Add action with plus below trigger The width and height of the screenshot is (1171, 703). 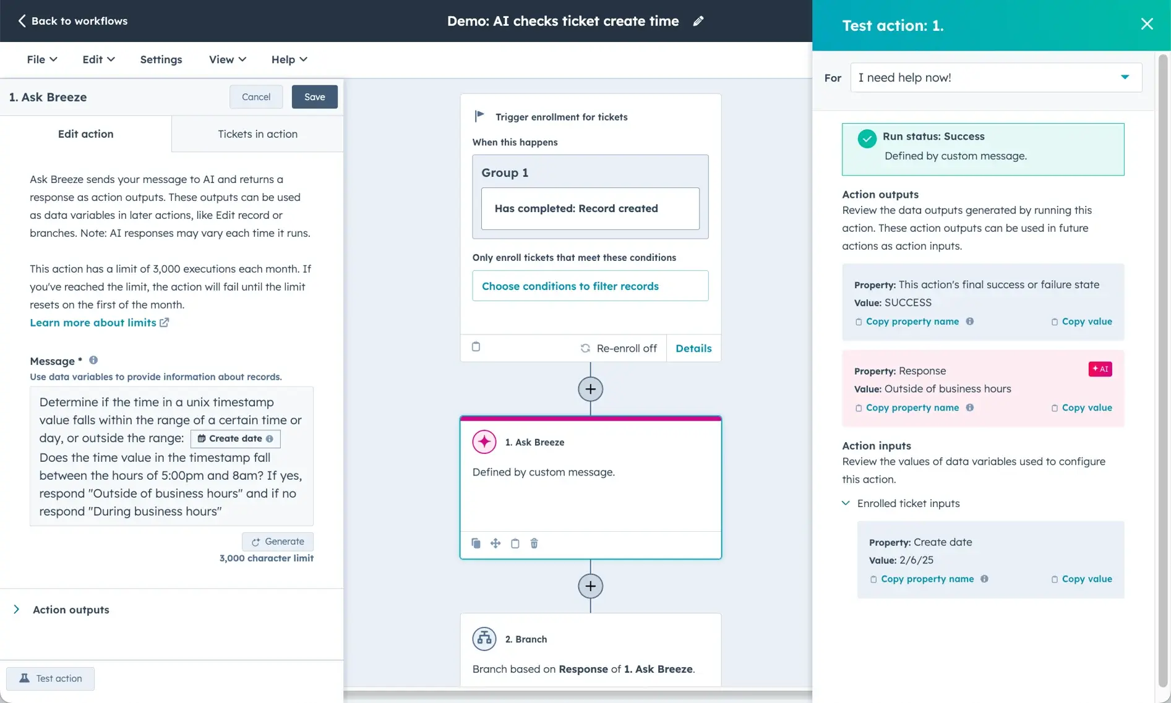[590, 389]
